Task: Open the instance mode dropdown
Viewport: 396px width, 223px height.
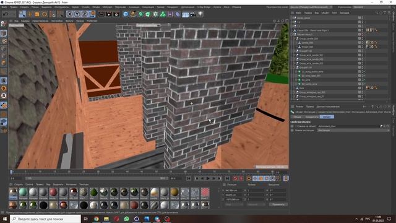Action: (353, 130)
